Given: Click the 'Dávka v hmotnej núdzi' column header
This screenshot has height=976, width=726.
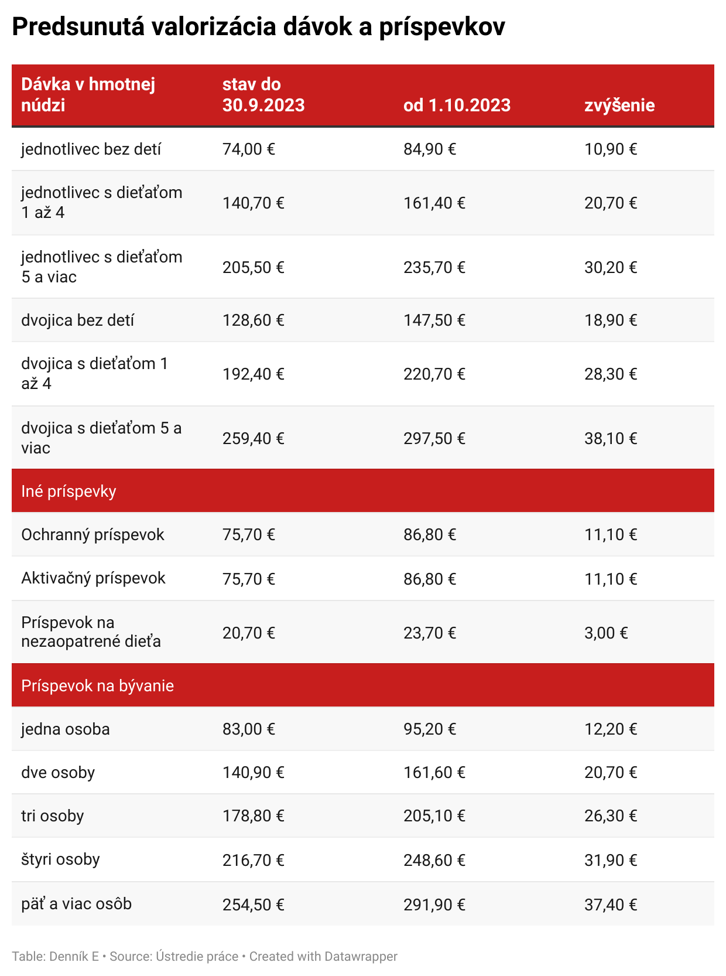Looking at the screenshot, I should pyautogui.click(x=88, y=95).
